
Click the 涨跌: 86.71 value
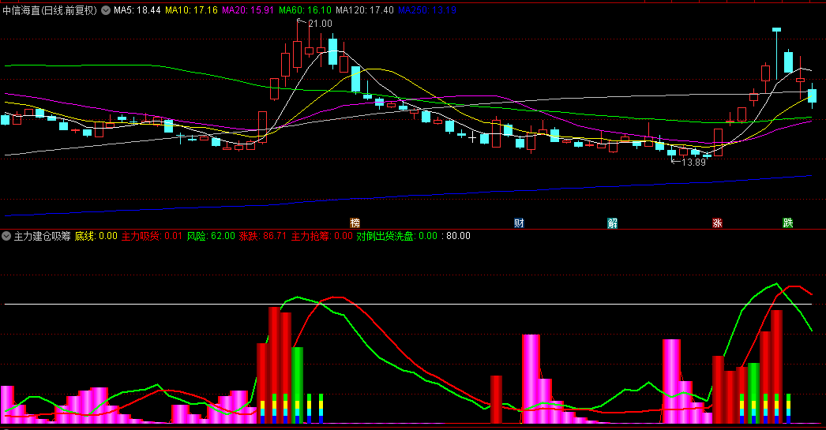263,237
